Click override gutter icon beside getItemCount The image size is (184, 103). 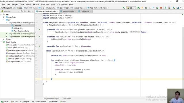click(40, 46)
